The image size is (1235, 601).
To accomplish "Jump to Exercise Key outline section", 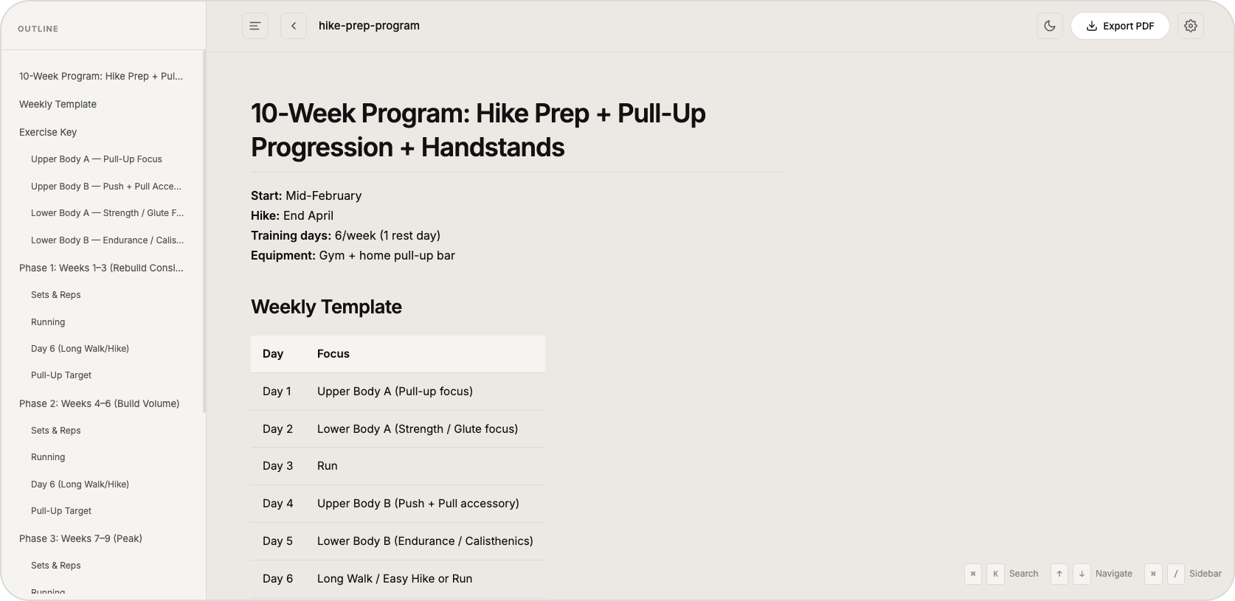I will (48, 132).
